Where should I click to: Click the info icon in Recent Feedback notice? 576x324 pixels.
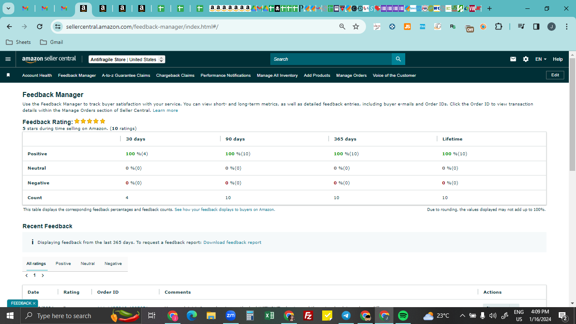point(32,242)
